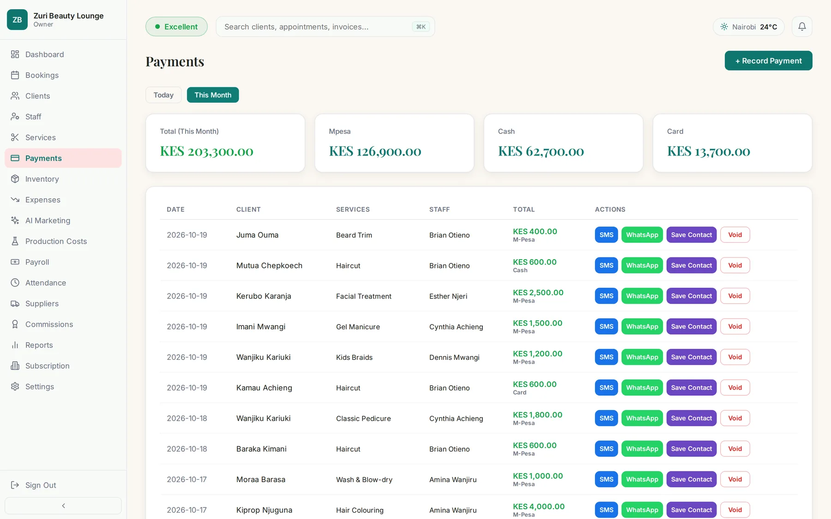
Task: Click the Clients people icon
Action: [x=15, y=96]
